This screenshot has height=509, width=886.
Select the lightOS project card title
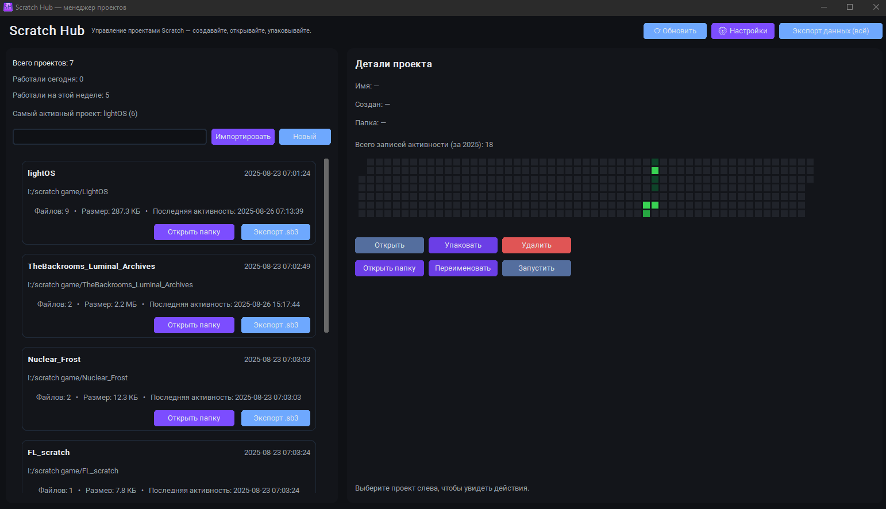pos(41,173)
